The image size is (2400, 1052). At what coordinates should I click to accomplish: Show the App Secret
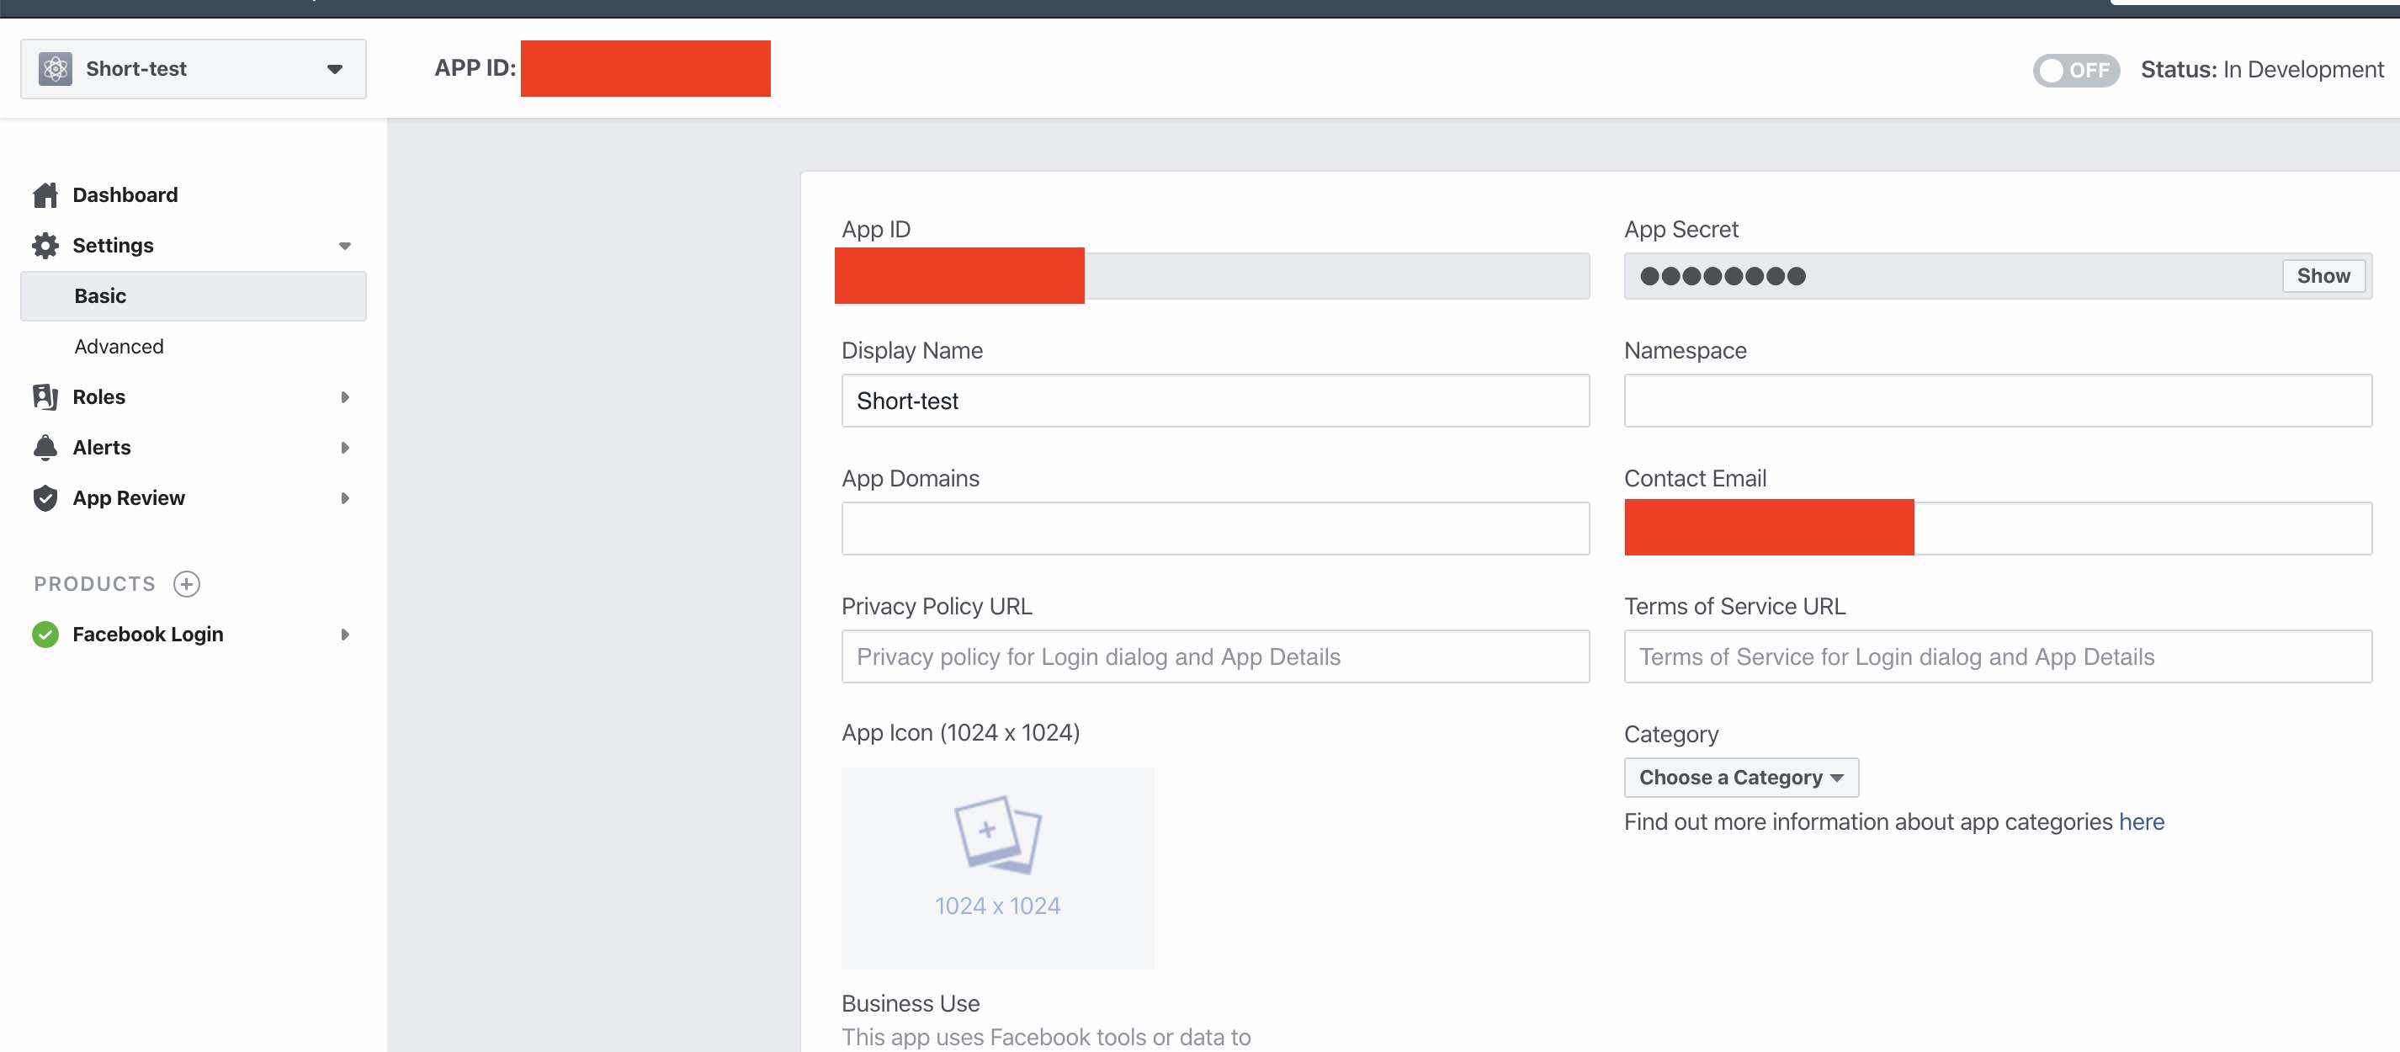click(2323, 276)
